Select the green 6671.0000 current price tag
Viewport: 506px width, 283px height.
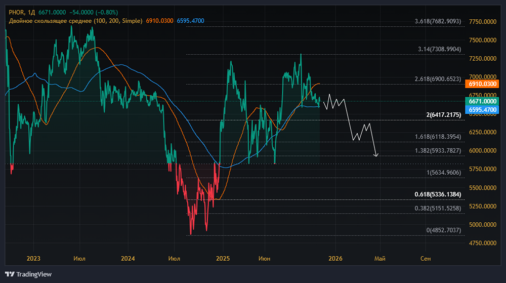click(483, 101)
